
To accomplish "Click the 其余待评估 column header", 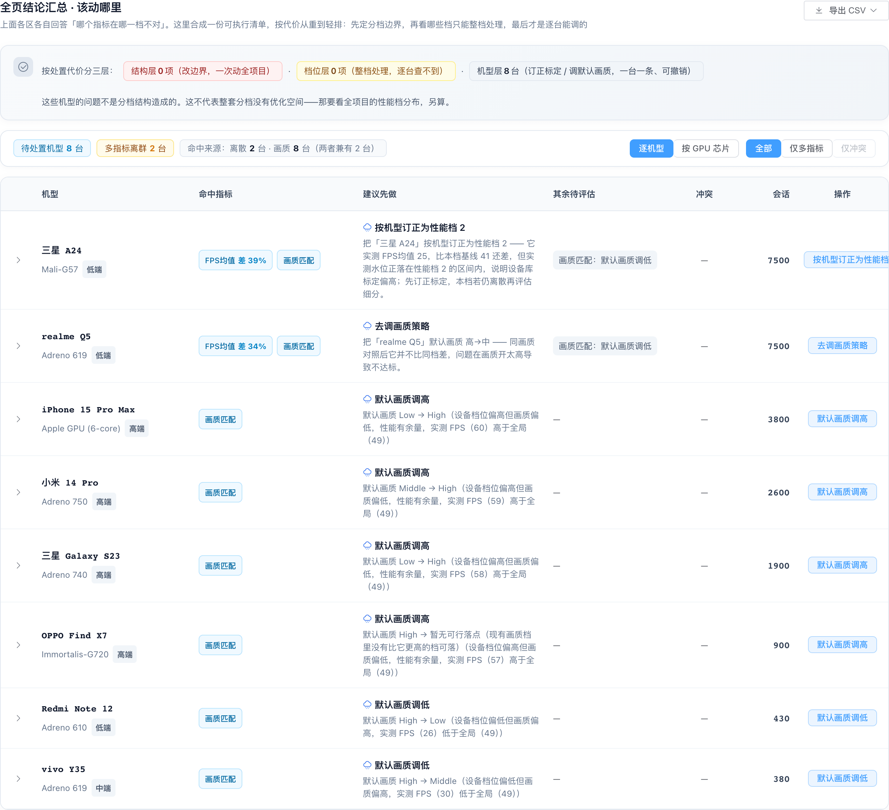I will pos(574,194).
